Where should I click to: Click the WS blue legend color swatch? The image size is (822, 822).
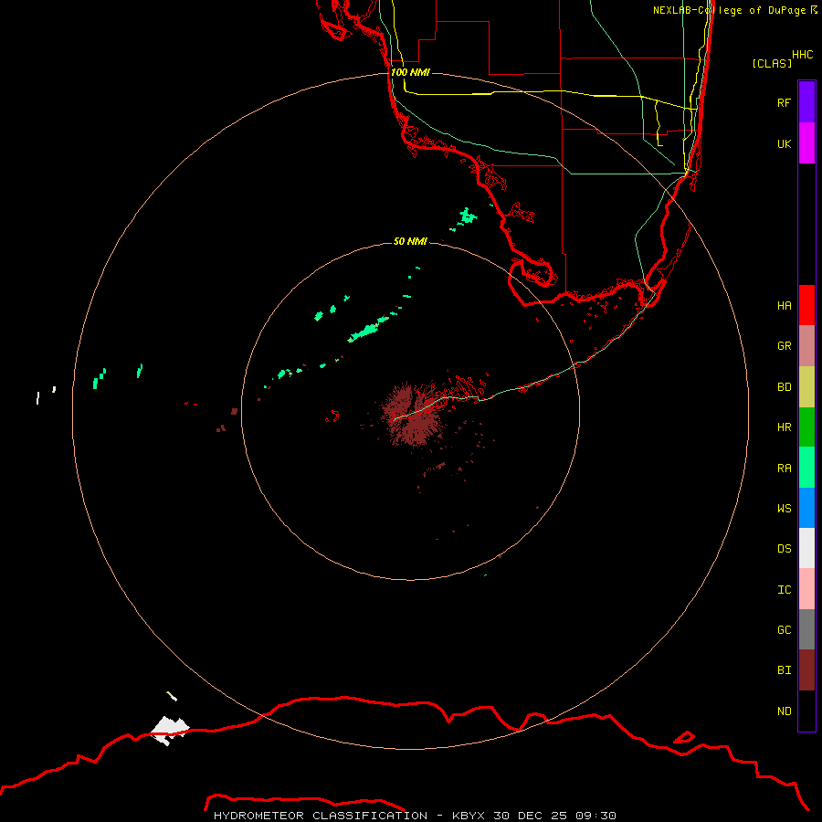coord(806,508)
